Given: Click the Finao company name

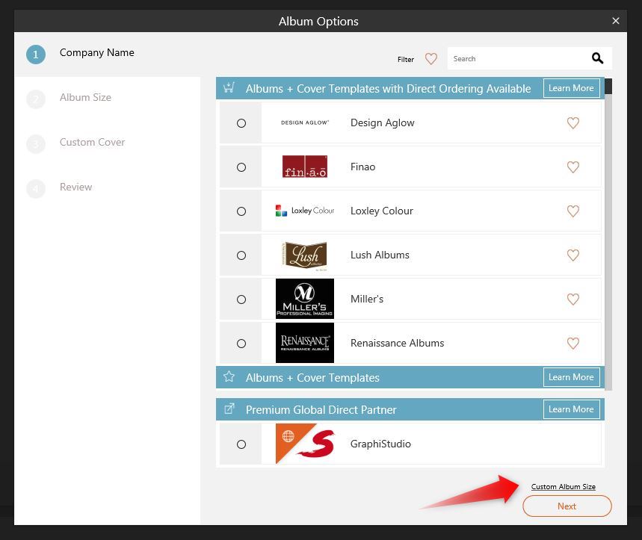Looking at the screenshot, I should 362,167.
